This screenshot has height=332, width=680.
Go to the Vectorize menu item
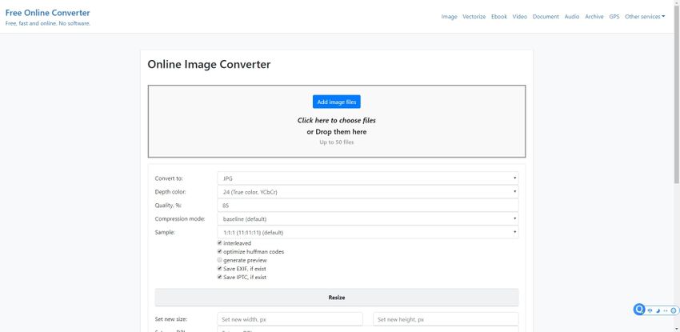[474, 16]
